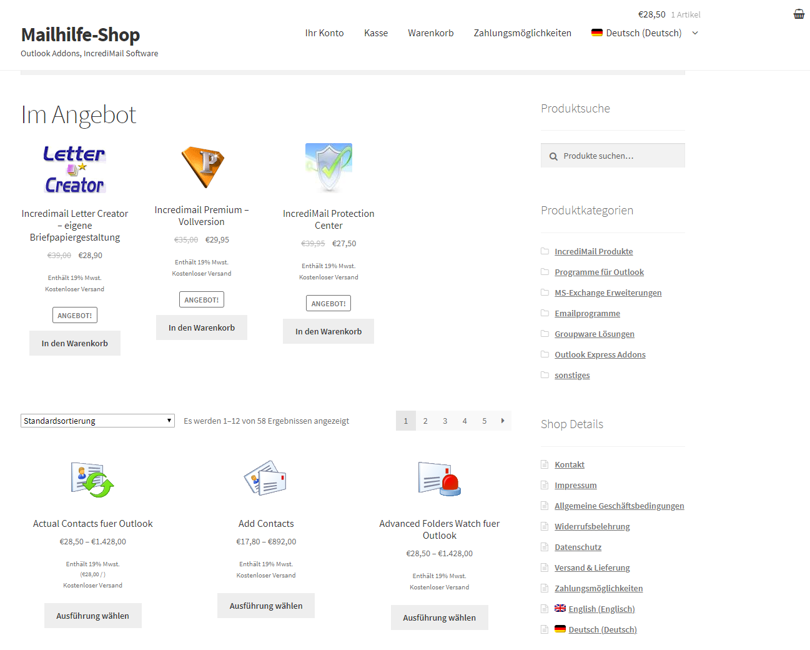Click the page icon beside Kontakt
The width and height of the screenshot is (810, 650).
coord(545,464)
